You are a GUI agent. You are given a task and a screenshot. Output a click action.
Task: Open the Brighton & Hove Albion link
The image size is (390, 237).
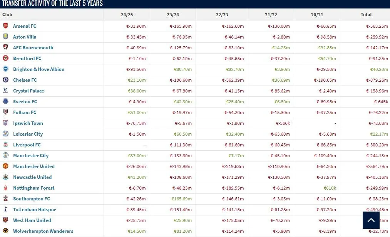point(38,69)
